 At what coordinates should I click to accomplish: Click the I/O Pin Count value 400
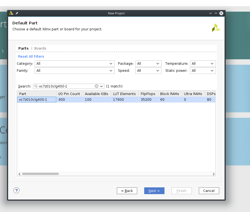62,100
